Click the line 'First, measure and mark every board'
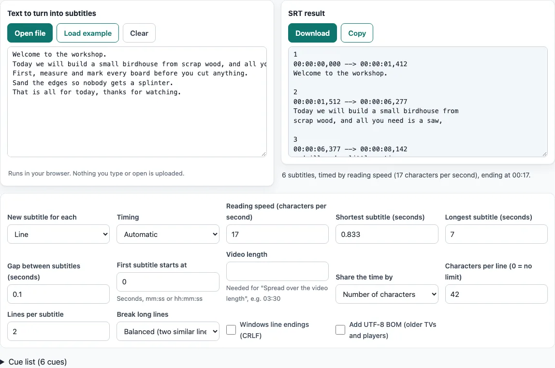The height and width of the screenshot is (368, 555). pyautogui.click(x=130, y=74)
